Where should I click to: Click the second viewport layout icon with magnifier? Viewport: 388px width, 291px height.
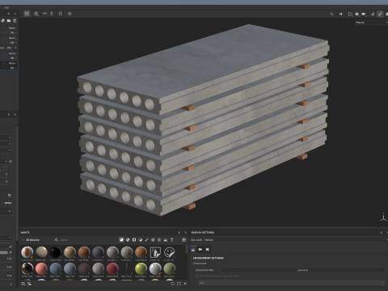tap(36, 14)
